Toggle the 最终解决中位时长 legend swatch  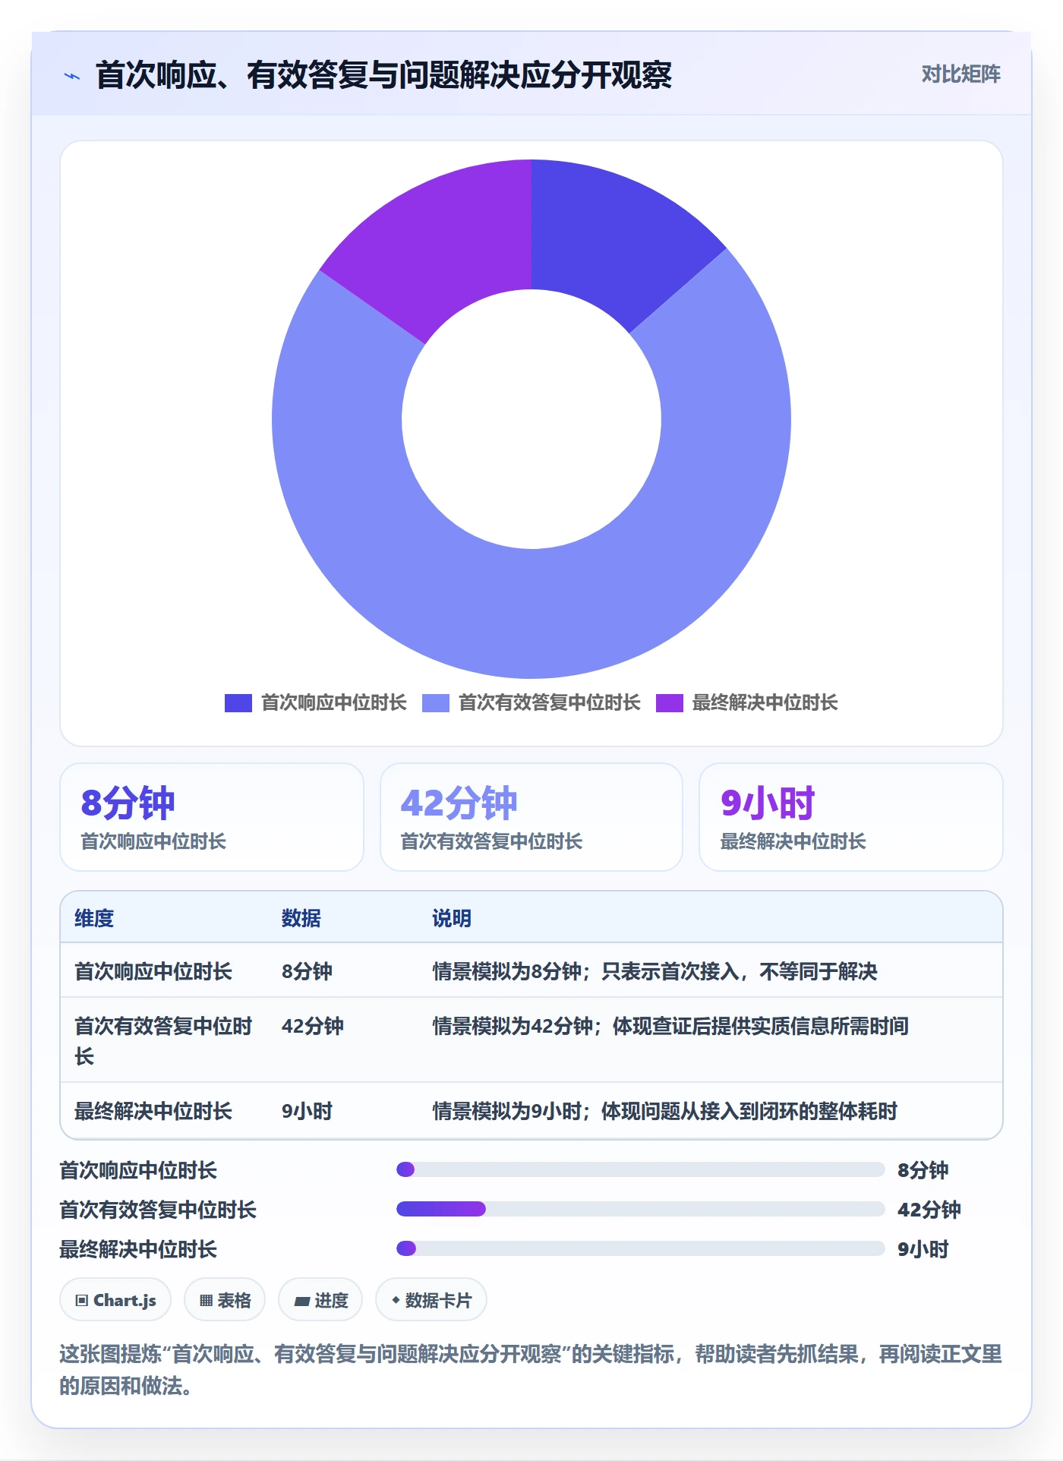click(x=669, y=703)
